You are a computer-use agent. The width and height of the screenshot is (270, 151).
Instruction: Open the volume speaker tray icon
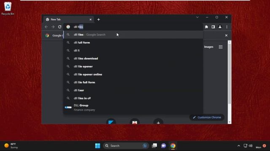click(x=251, y=146)
